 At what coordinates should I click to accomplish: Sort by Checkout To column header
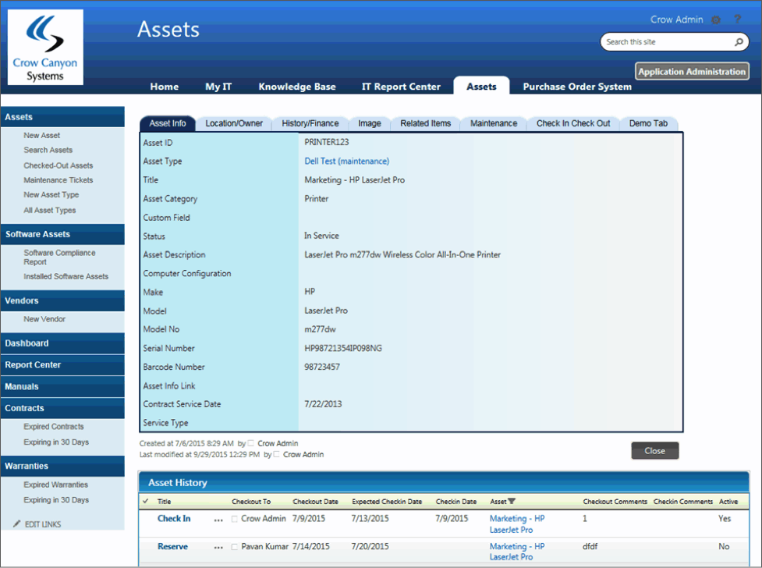[x=251, y=502]
